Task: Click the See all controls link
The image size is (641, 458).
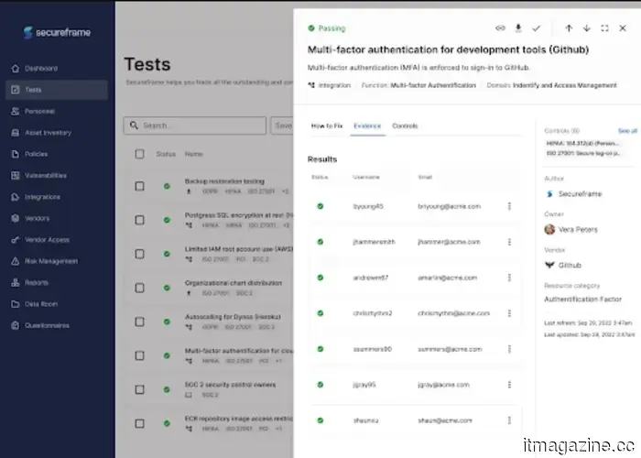Action: coord(627,131)
